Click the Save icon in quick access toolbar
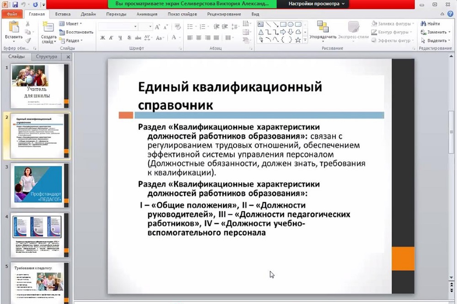The image size is (457, 304). coord(15,4)
